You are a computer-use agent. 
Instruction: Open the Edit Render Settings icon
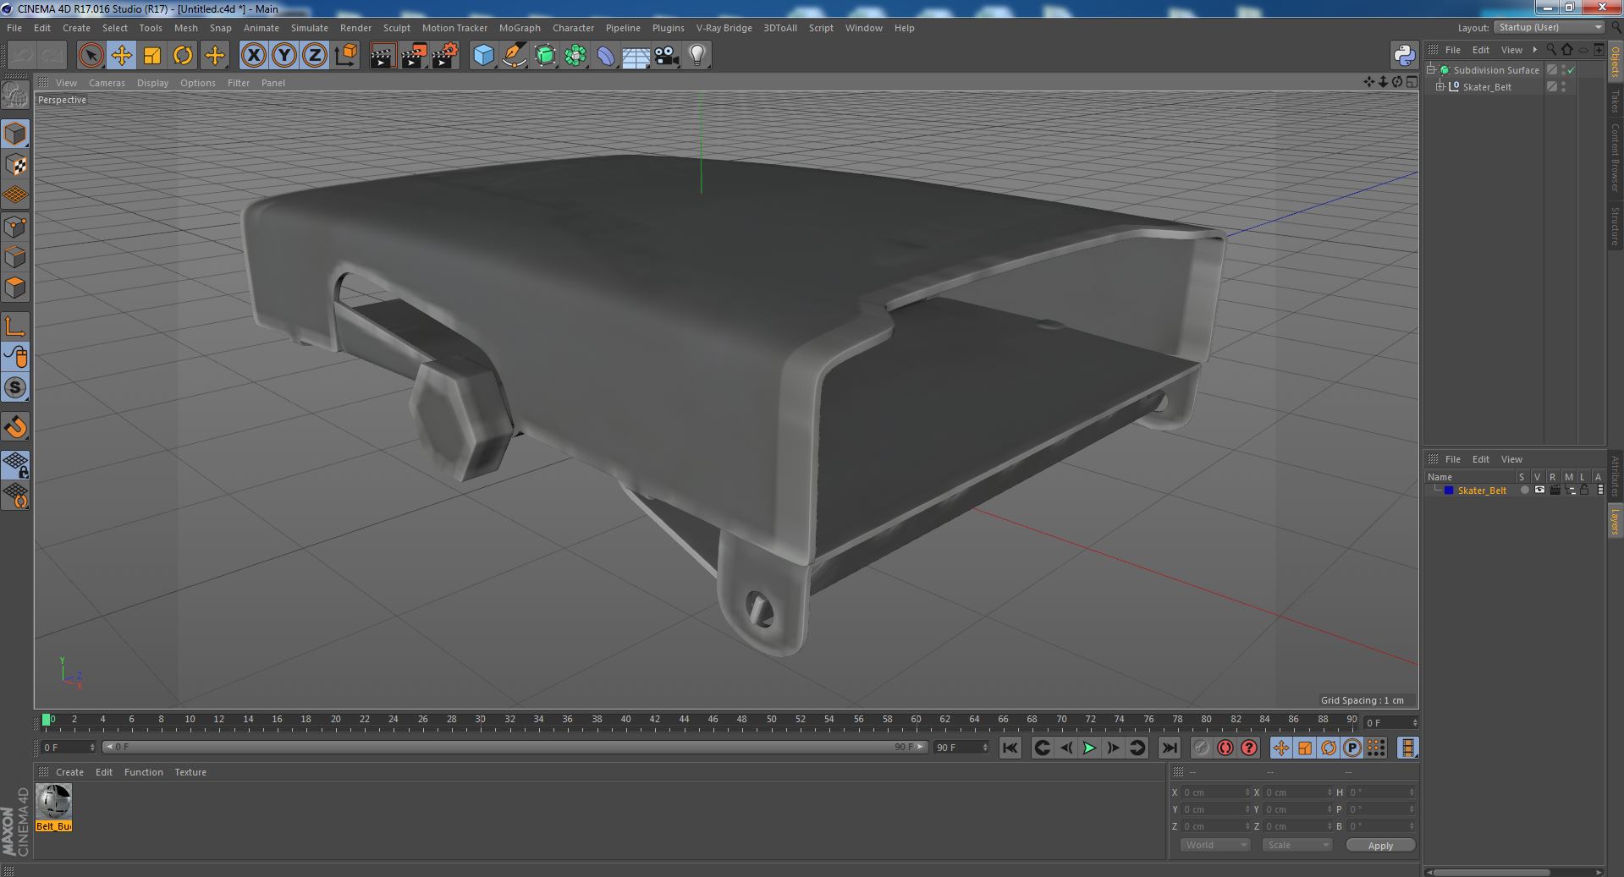(445, 56)
